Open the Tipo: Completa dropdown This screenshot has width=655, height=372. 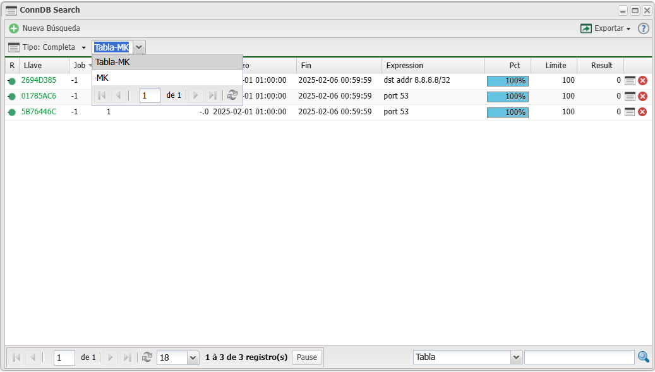(47, 47)
